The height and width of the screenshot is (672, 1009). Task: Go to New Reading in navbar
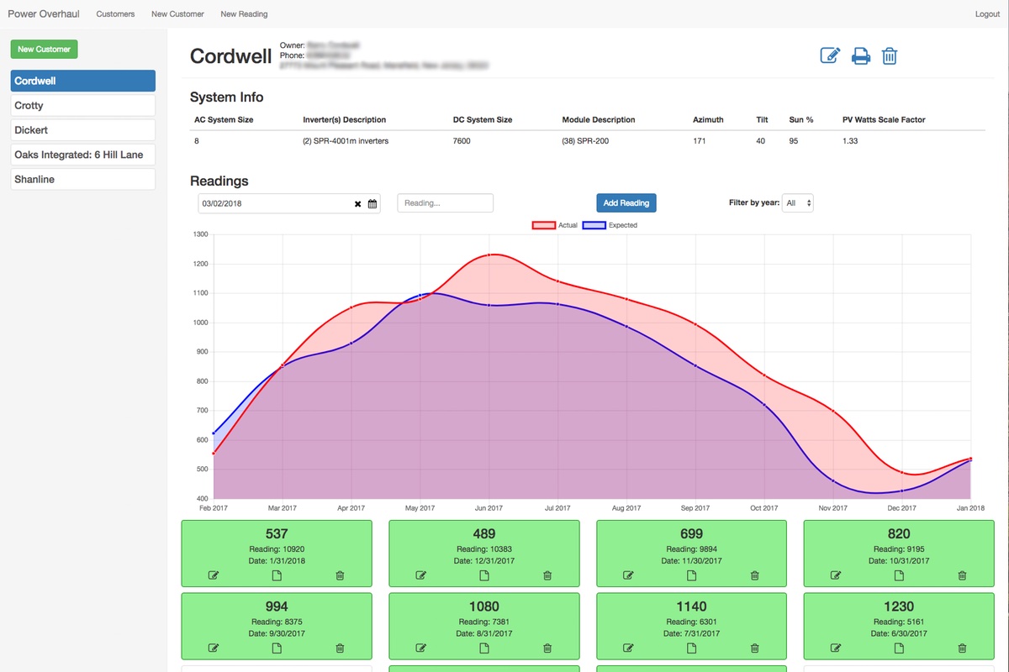[244, 14]
